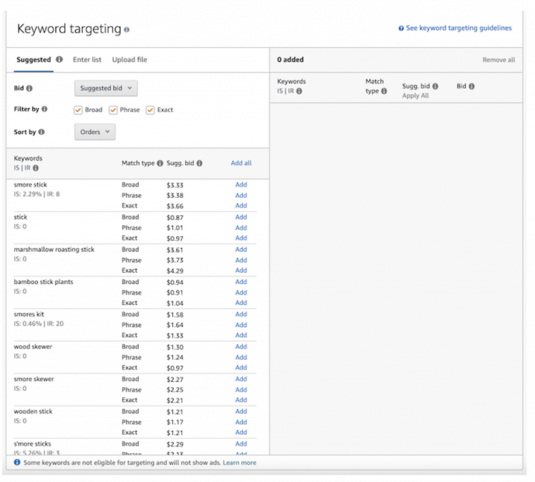
Task: Add bamboo stick plants as Exact match
Action: [x=241, y=303]
